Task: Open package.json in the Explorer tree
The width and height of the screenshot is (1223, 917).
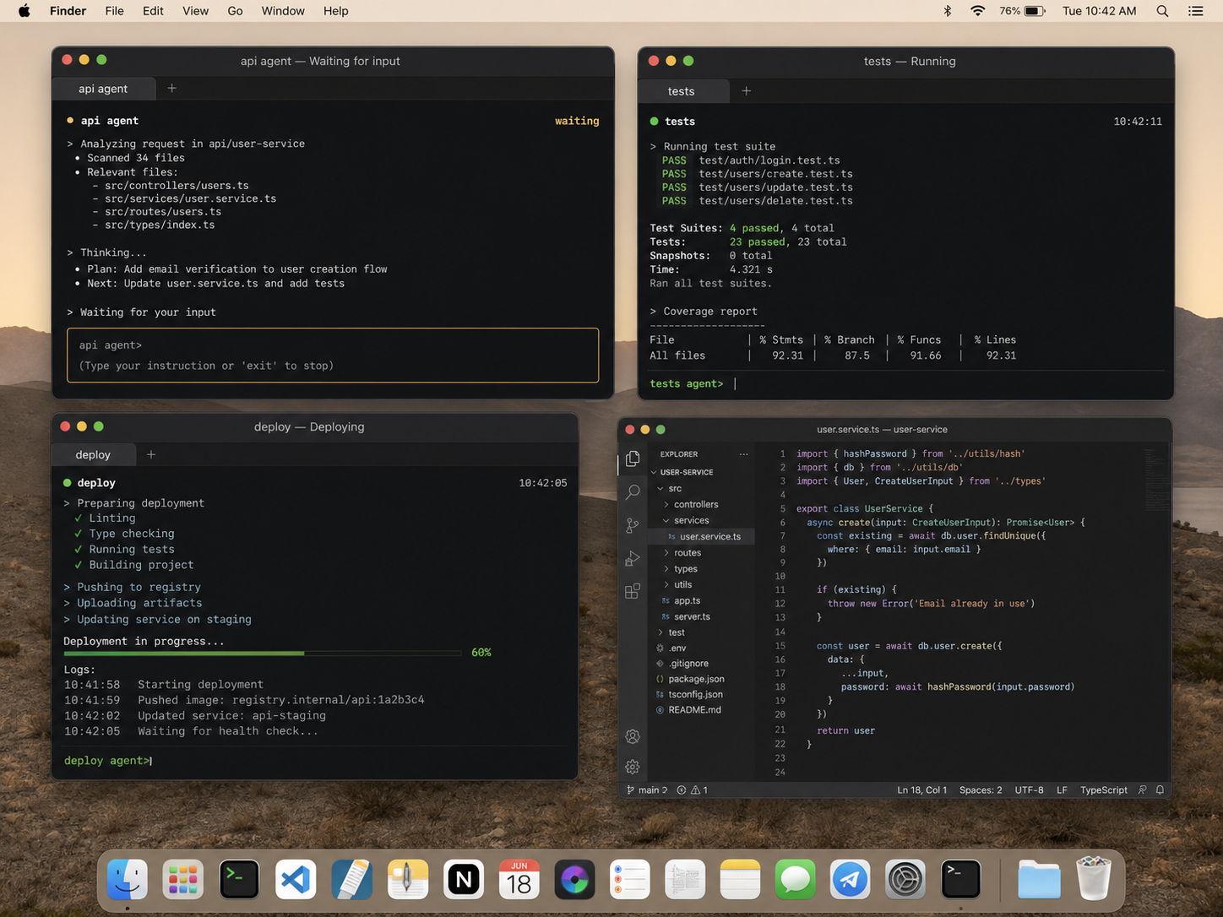Action: coord(696,679)
